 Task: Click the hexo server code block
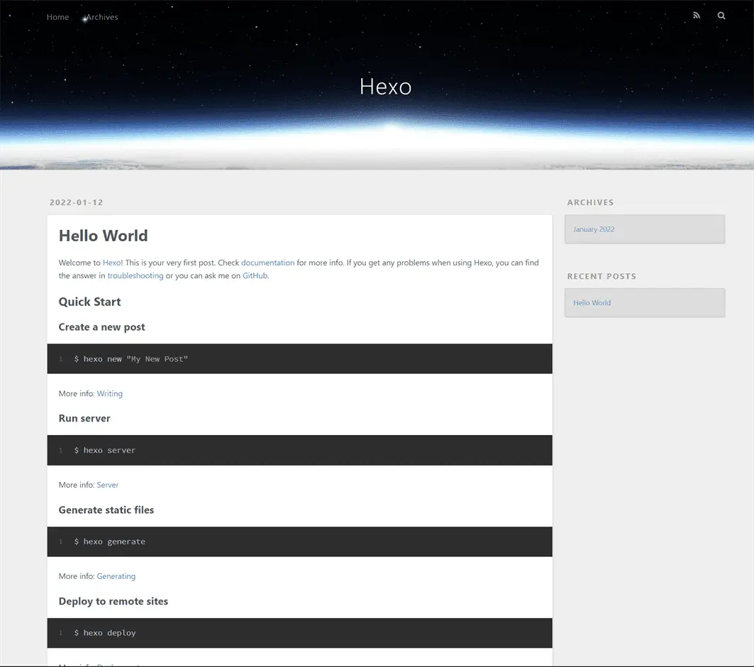pos(299,450)
